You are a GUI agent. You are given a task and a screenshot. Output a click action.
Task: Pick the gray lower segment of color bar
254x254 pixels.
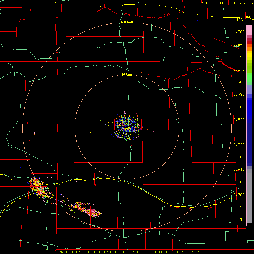(249, 196)
